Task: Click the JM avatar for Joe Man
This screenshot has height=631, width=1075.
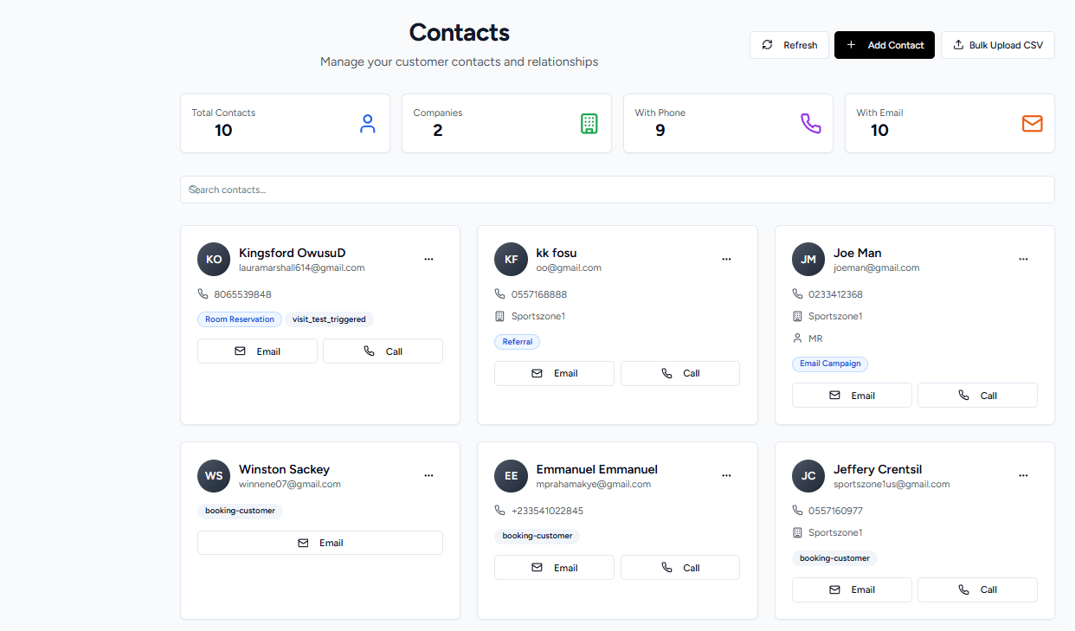Action: 808,259
